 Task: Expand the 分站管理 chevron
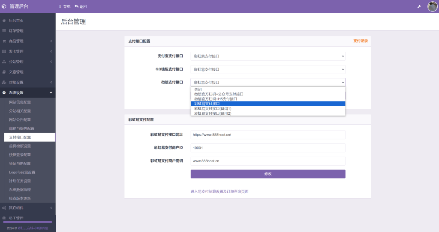pos(51,62)
